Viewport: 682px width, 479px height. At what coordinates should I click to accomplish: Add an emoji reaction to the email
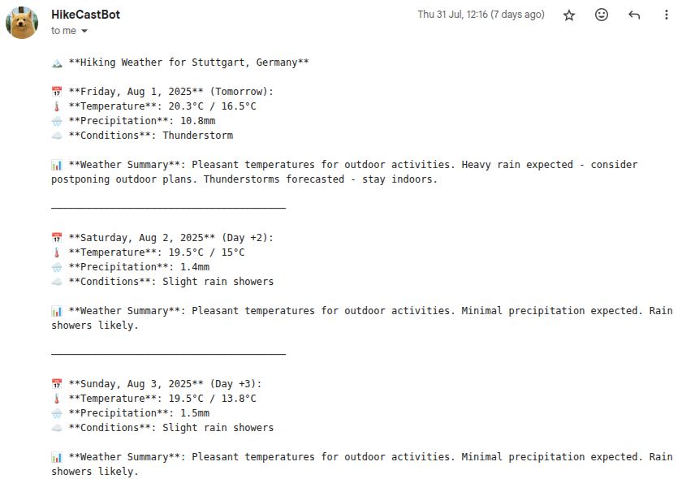click(x=602, y=15)
